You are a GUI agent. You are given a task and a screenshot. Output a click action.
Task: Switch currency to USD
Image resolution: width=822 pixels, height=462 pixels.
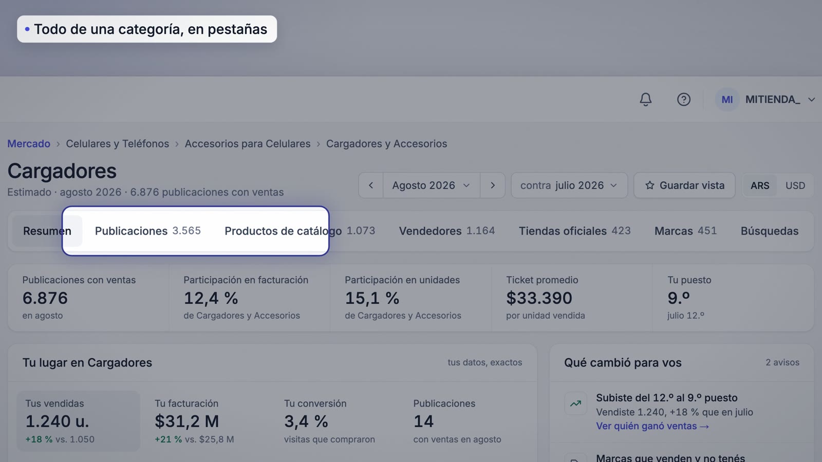tap(795, 185)
